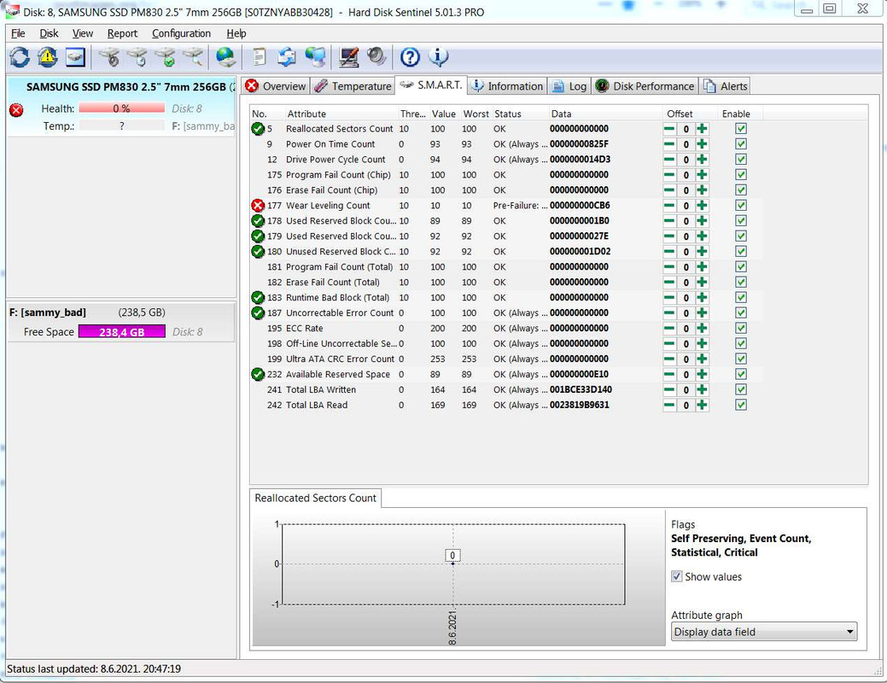
Task: Decrease offset for Program Fail Count (Total)
Action: pyautogui.click(x=669, y=266)
